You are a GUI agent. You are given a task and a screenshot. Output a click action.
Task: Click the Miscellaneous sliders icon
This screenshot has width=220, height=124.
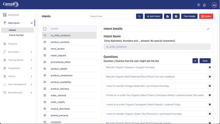[4, 93]
